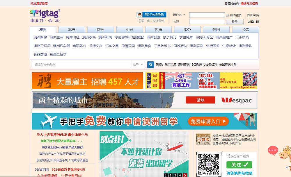Screen dimensions: 291x177
Task: Open the 求职就业 forum link
Action: (79, 46)
